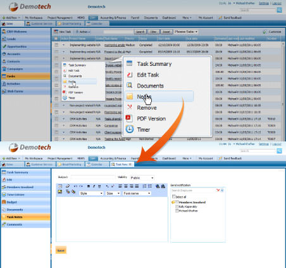Tick the checkbox of the row ending 70808
The width and height of the screenshot is (286, 268).
tap(56, 132)
